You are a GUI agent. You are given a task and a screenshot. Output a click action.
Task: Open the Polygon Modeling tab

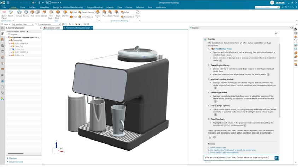94,7
